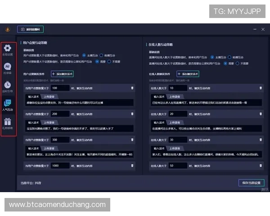Click the likes threshold field showing 1000

(60, 166)
